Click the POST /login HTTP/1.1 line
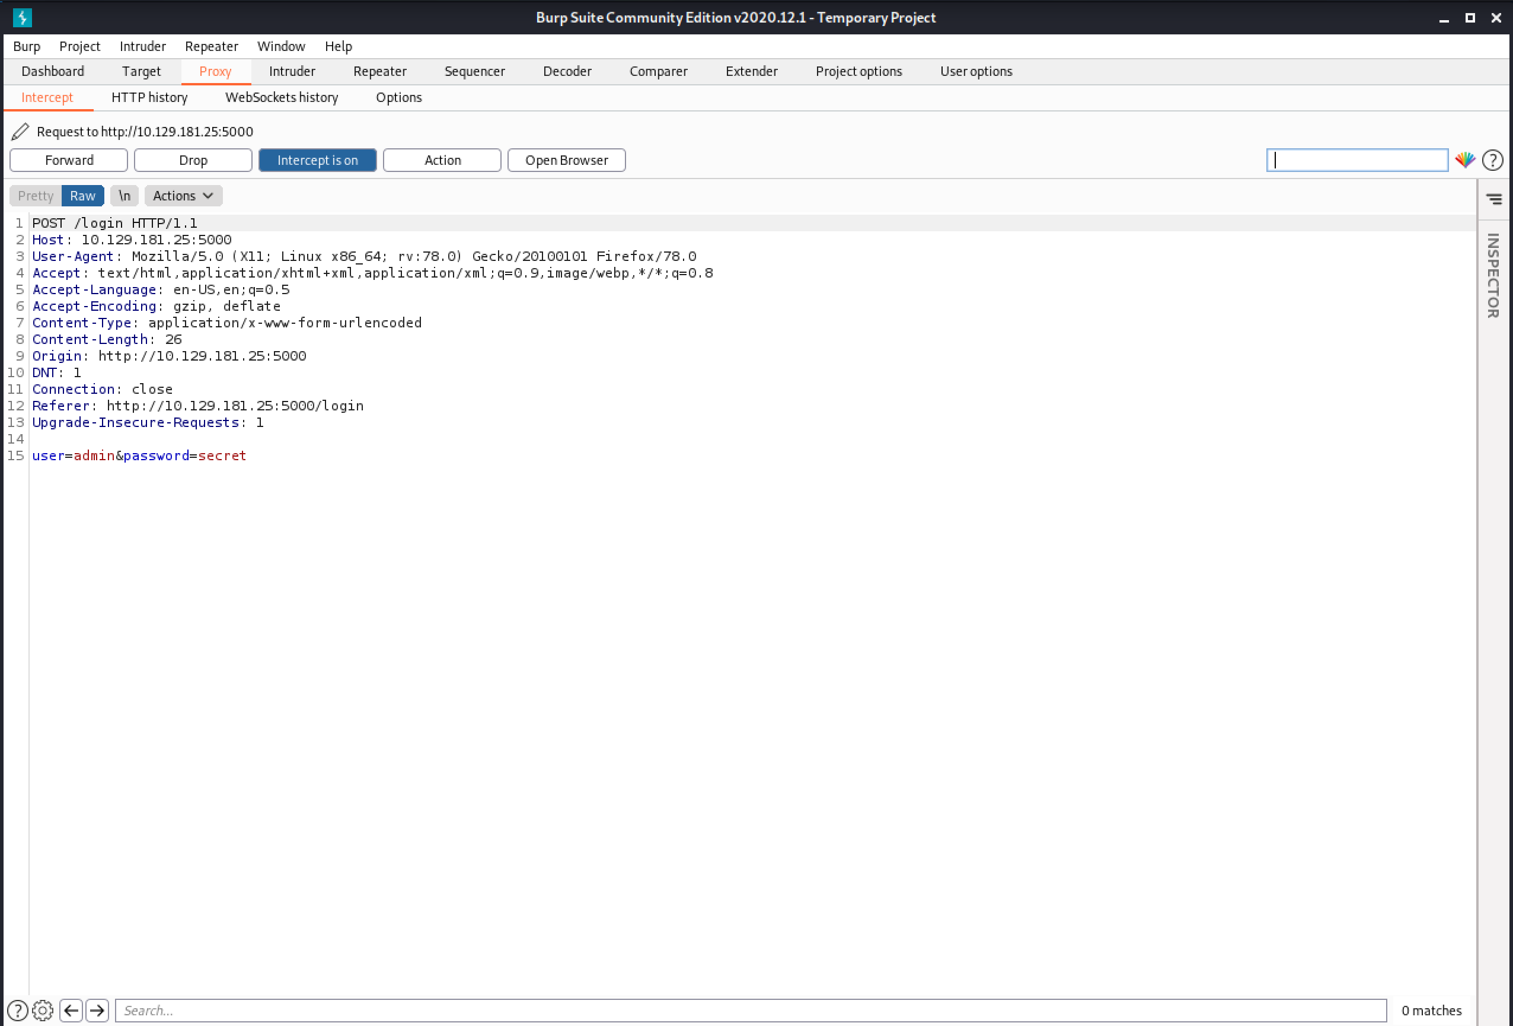1513x1026 pixels. pos(114,224)
